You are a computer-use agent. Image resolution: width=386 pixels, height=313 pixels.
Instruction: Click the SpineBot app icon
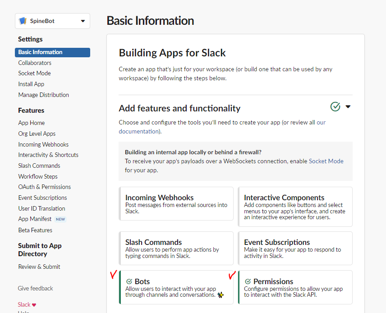[23, 21]
